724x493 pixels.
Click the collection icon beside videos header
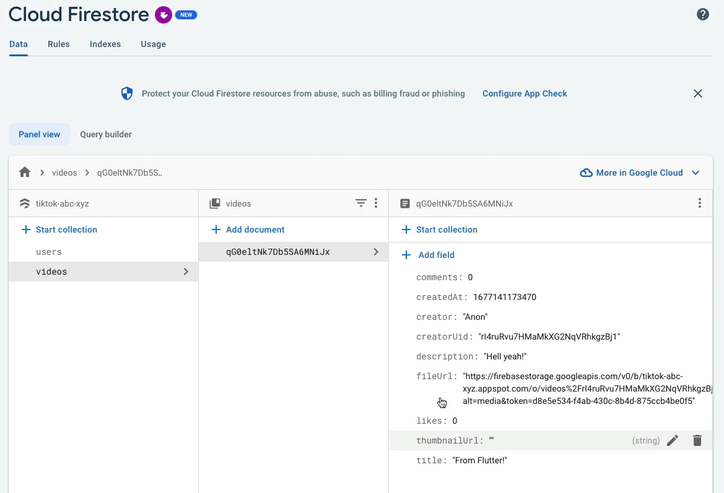215,204
